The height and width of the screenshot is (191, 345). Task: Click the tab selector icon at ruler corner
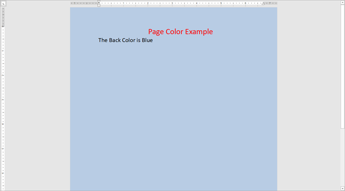(x=4, y=4)
